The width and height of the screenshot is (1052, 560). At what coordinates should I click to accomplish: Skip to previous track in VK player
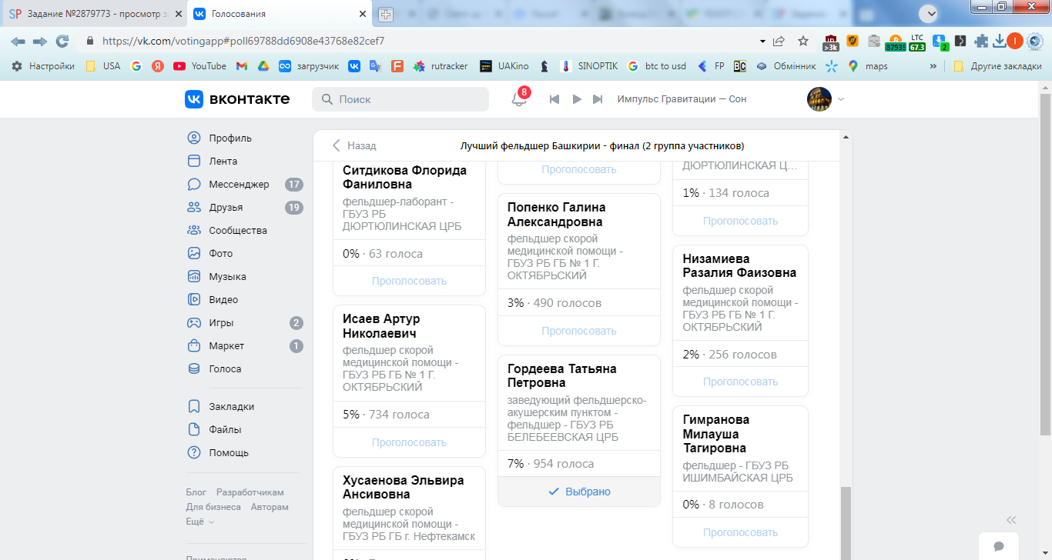554,99
